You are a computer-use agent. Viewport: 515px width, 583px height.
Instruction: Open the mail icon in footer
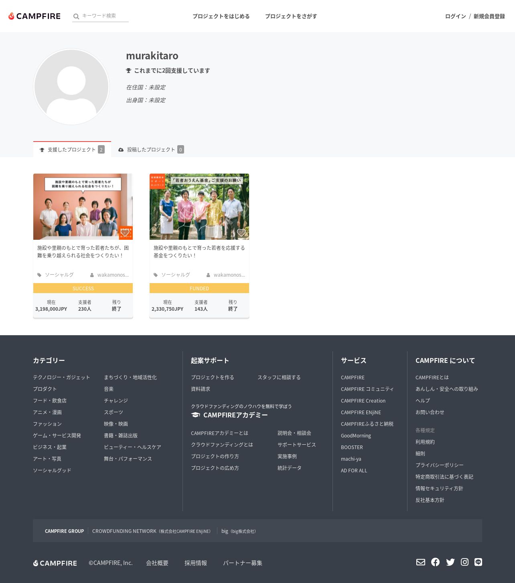(x=421, y=562)
